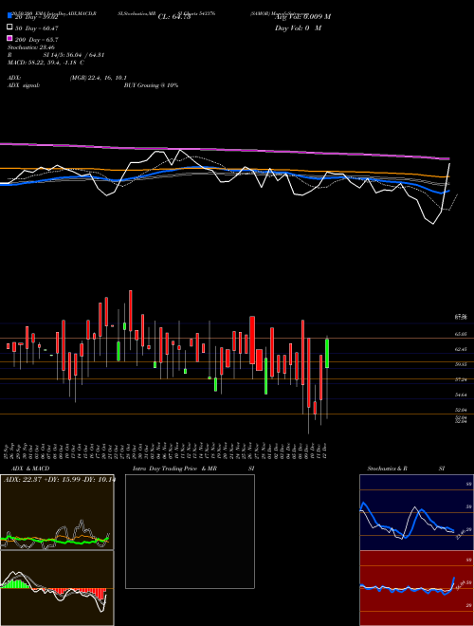Open the blue Stochastics chart thumbnail
Image resolution: width=474 pixels, height=626 pixels.
[x=416, y=512]
